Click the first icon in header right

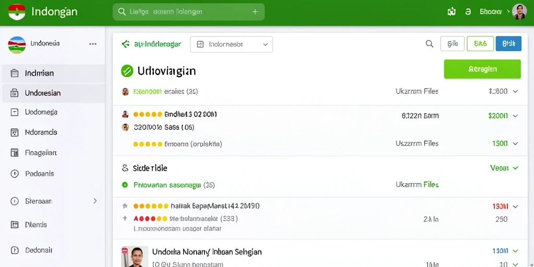click(452, 12)
